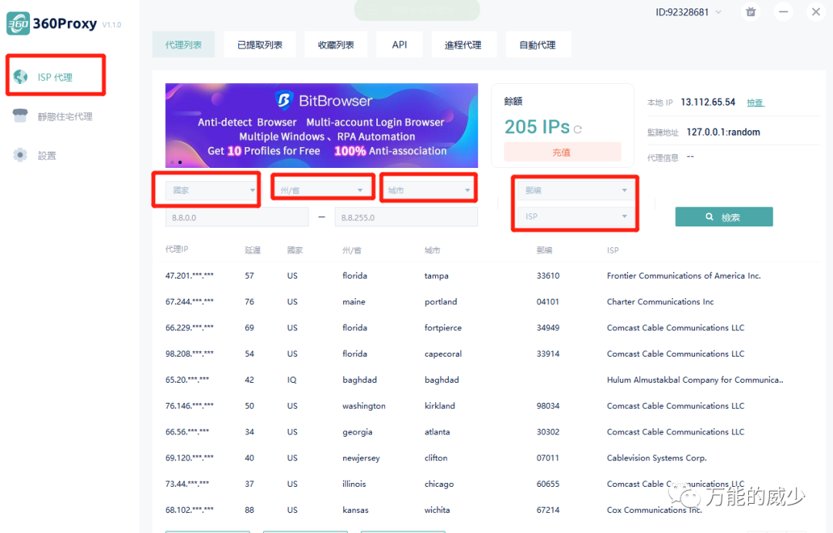Viewport: 833px width, 533px height.
Task: Click city cell 'portland'
Action: click(441, 302)
